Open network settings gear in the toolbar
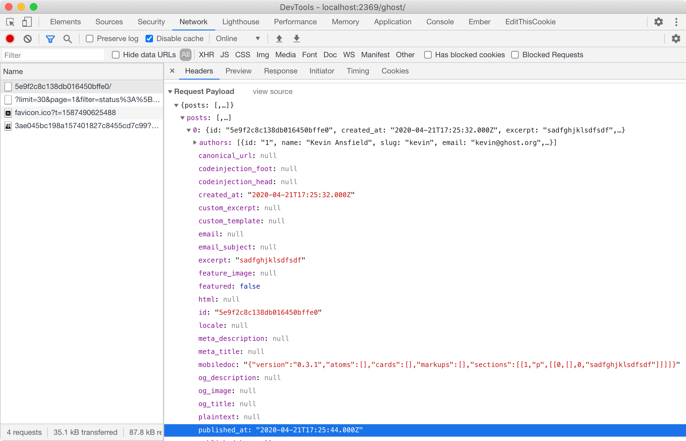The width and height of the screenshot is (686, 441). pos(676,39)
